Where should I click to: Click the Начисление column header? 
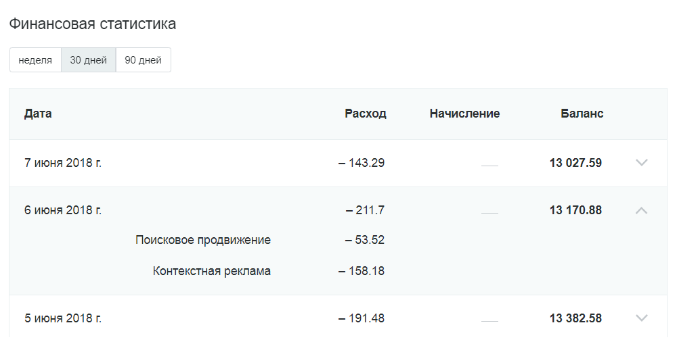click(464, 114)
